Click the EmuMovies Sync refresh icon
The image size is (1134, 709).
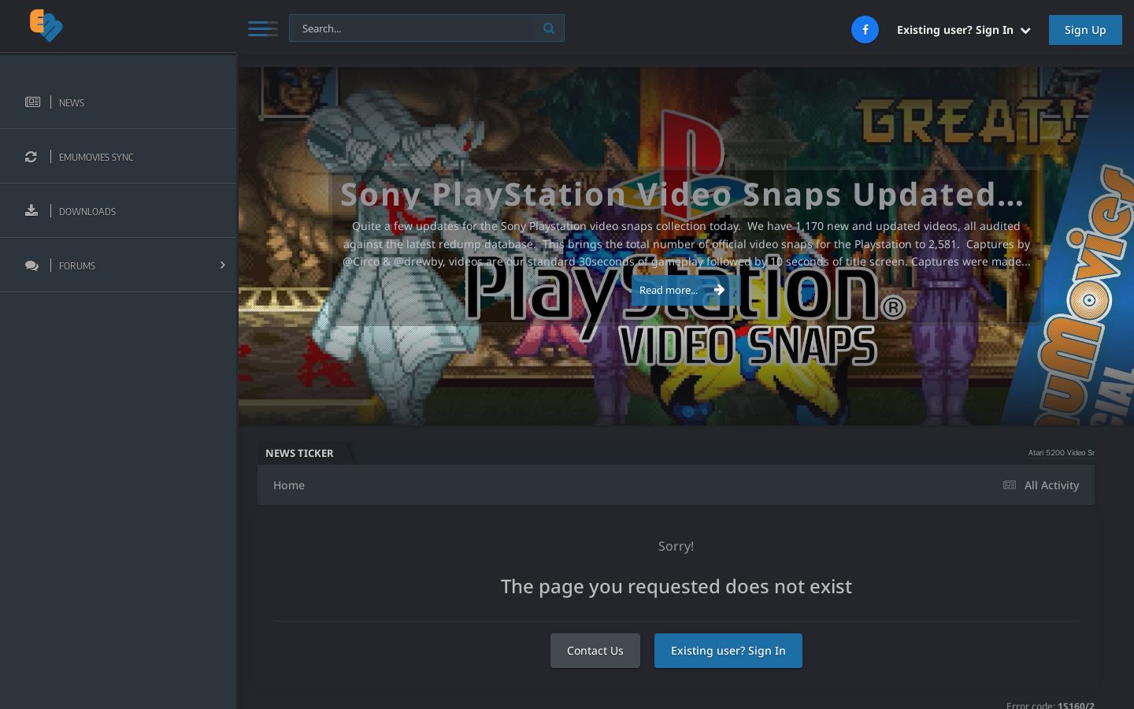click(x=31, y=157)
